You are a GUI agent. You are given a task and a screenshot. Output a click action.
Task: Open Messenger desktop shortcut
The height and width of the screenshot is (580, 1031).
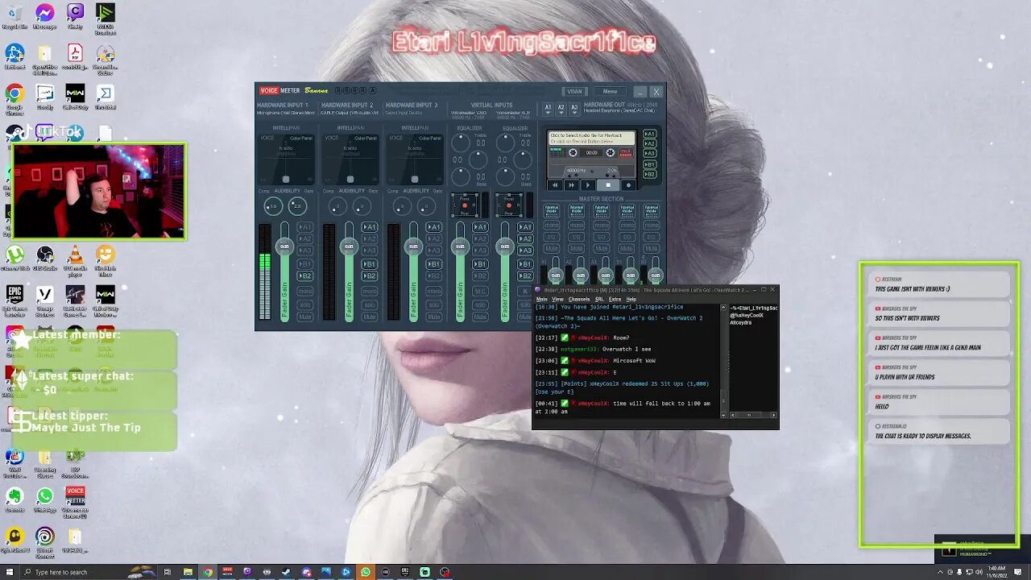[x=45, y=16]
